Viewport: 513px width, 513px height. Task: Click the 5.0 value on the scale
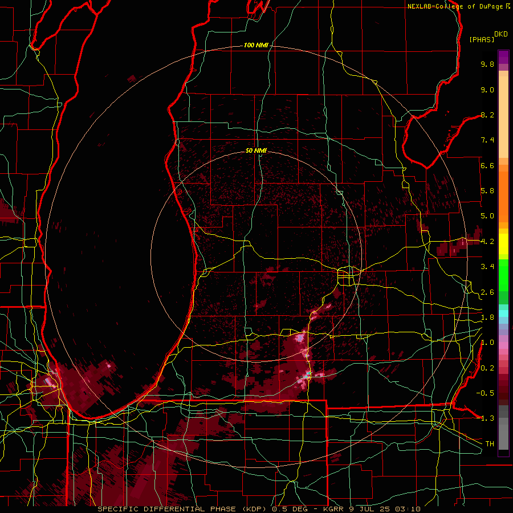pyautogui.click(x=487, y=216)
